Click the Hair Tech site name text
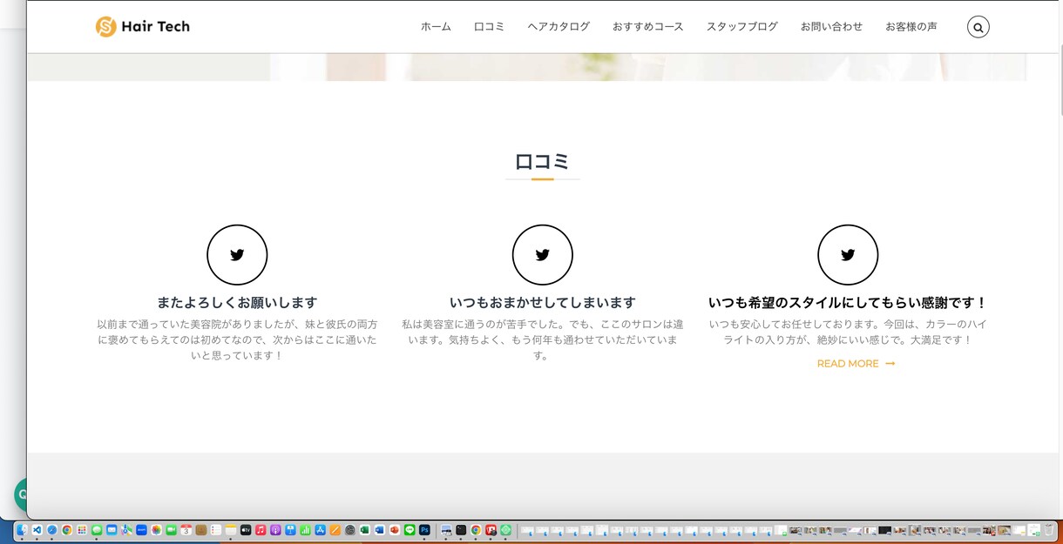This screenshot has width=1063, height=544. (155, 27)
